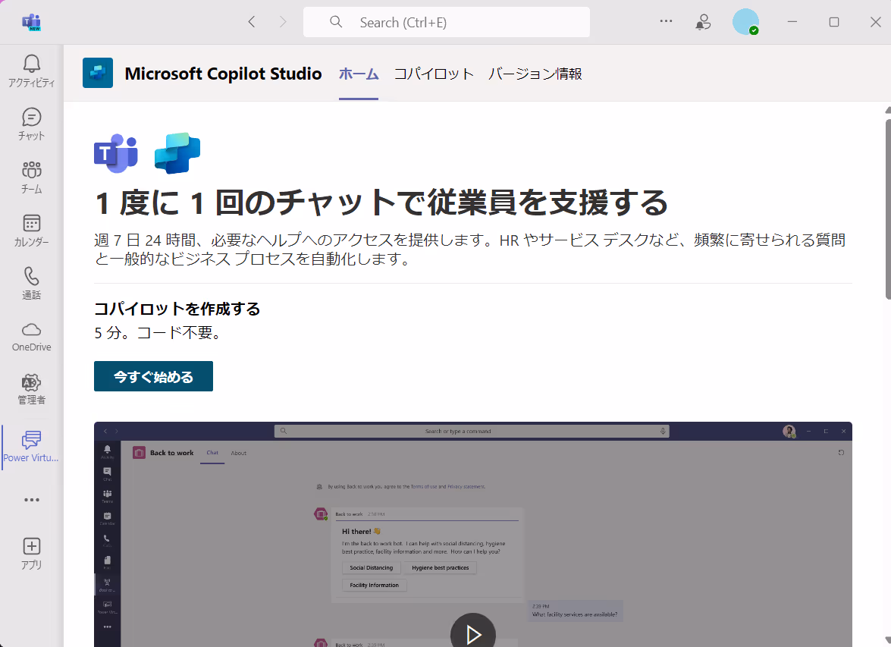This screenshot has height=647, width=891.
Task: Switch to the バージョン情報 tab
Action: coord(535,74)
